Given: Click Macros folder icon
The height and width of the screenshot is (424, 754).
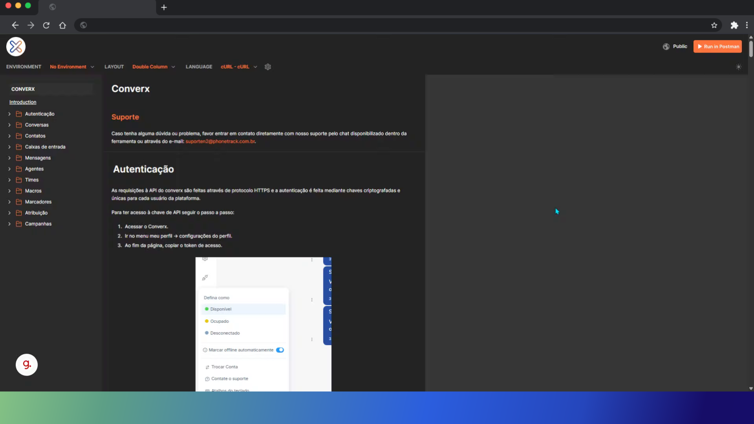Looking at the screenshot, I should [18, 191].
